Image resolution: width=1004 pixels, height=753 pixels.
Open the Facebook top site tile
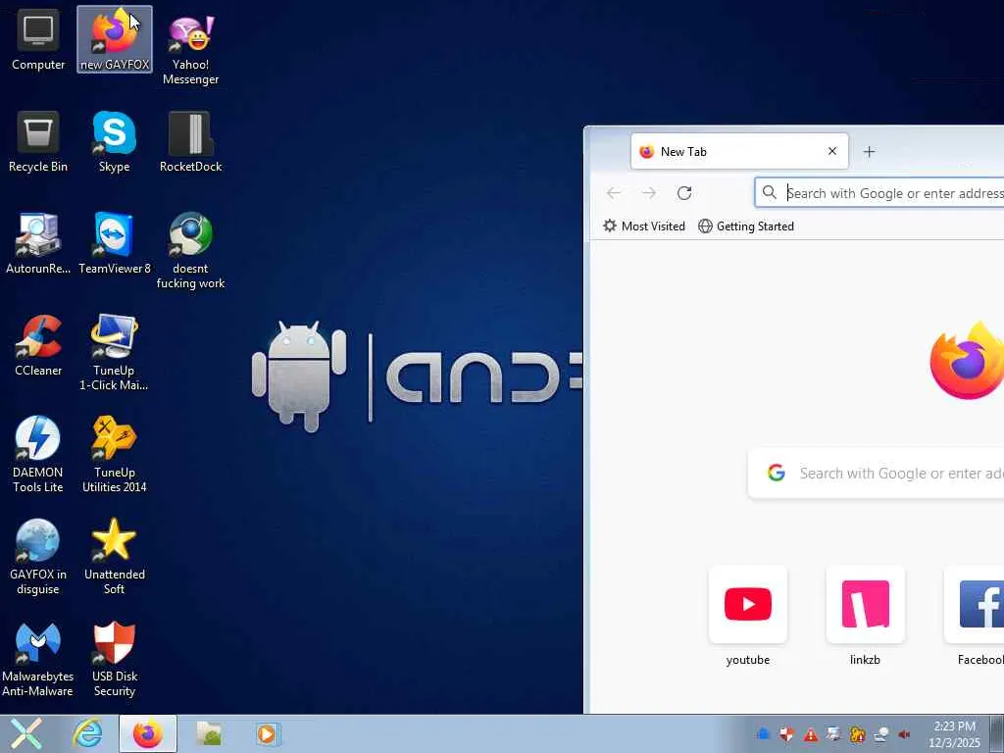975,616
